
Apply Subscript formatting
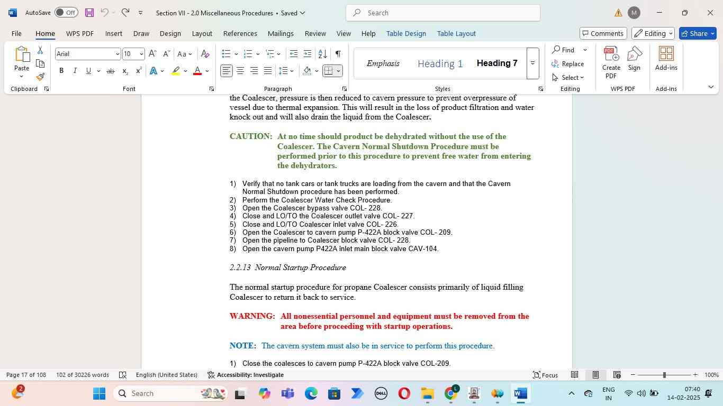pyautogui.click(x=125, y=71)
